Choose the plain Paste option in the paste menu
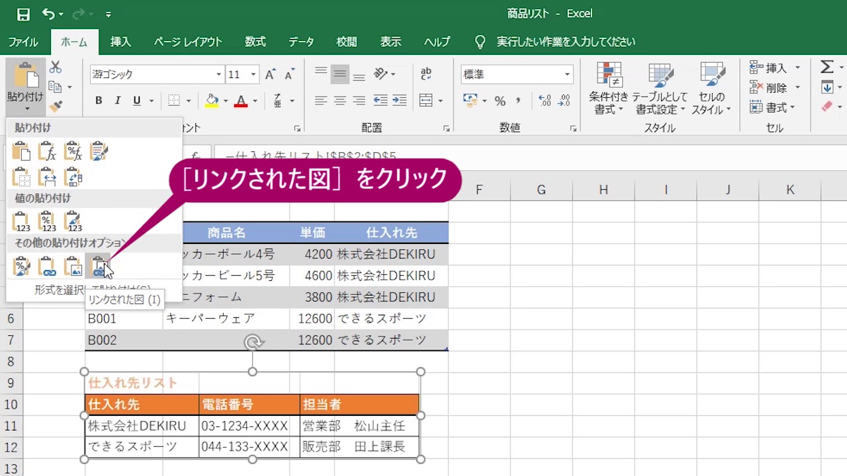847x476 pixels. click(x=22, y=151)
